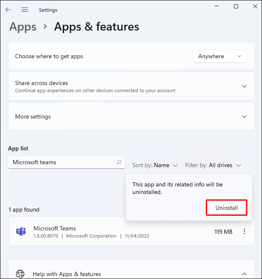This screenshot has height=279, width=262.
Task: Maximize the Settings window
Action: 236,6
